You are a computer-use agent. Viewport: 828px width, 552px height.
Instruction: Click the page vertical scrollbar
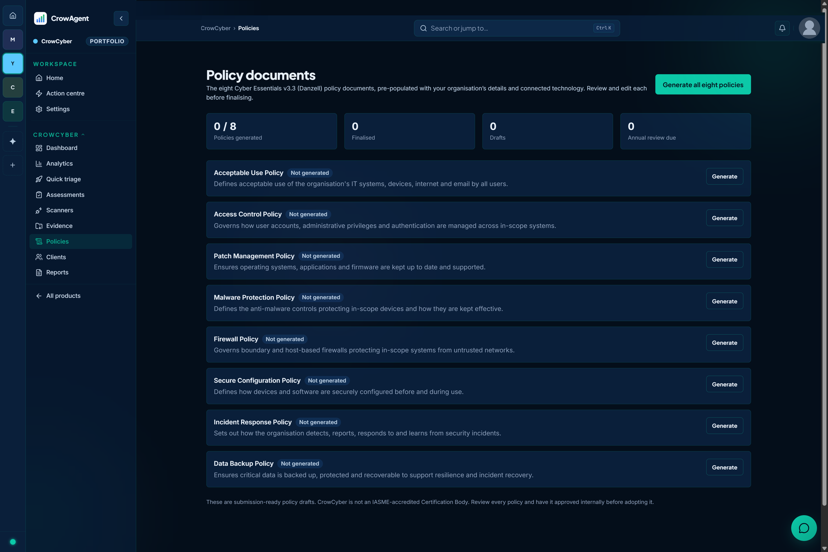coord(824,257)
